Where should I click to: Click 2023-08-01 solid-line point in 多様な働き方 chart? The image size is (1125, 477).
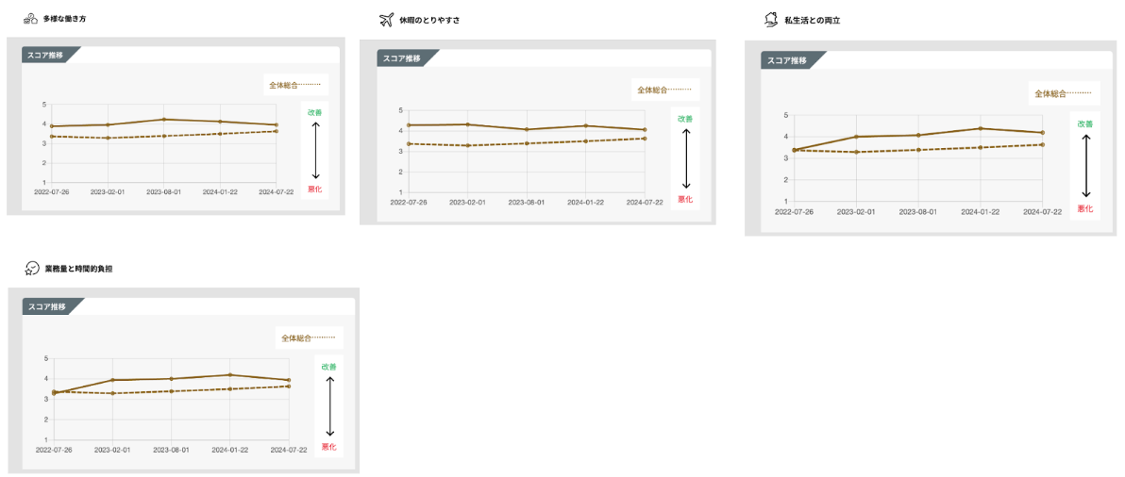point(163,120)
